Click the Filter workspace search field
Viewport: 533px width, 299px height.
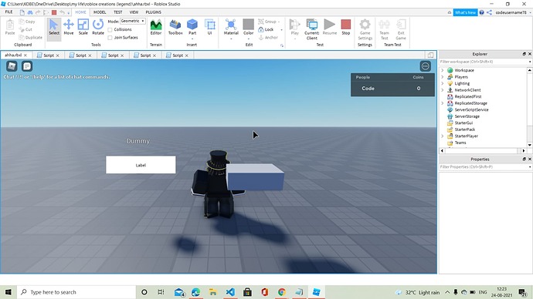pyautogui.click(x=484, y=62)
